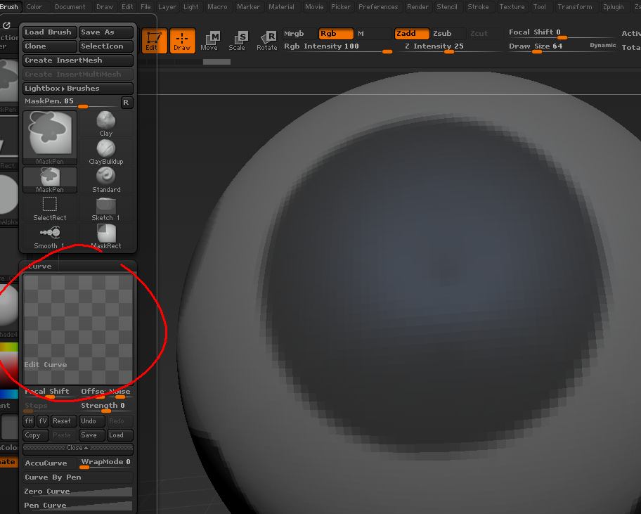Toggle the Zadd sculpt mode

[412, 34]
